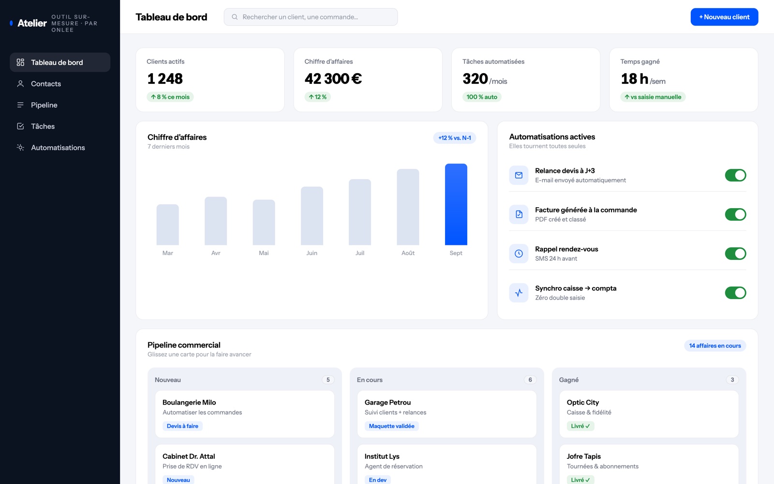The width and height of the screenshot is (774, 484).
Task: Select the Juil bar in revenue chart
Action: point(360,212)
